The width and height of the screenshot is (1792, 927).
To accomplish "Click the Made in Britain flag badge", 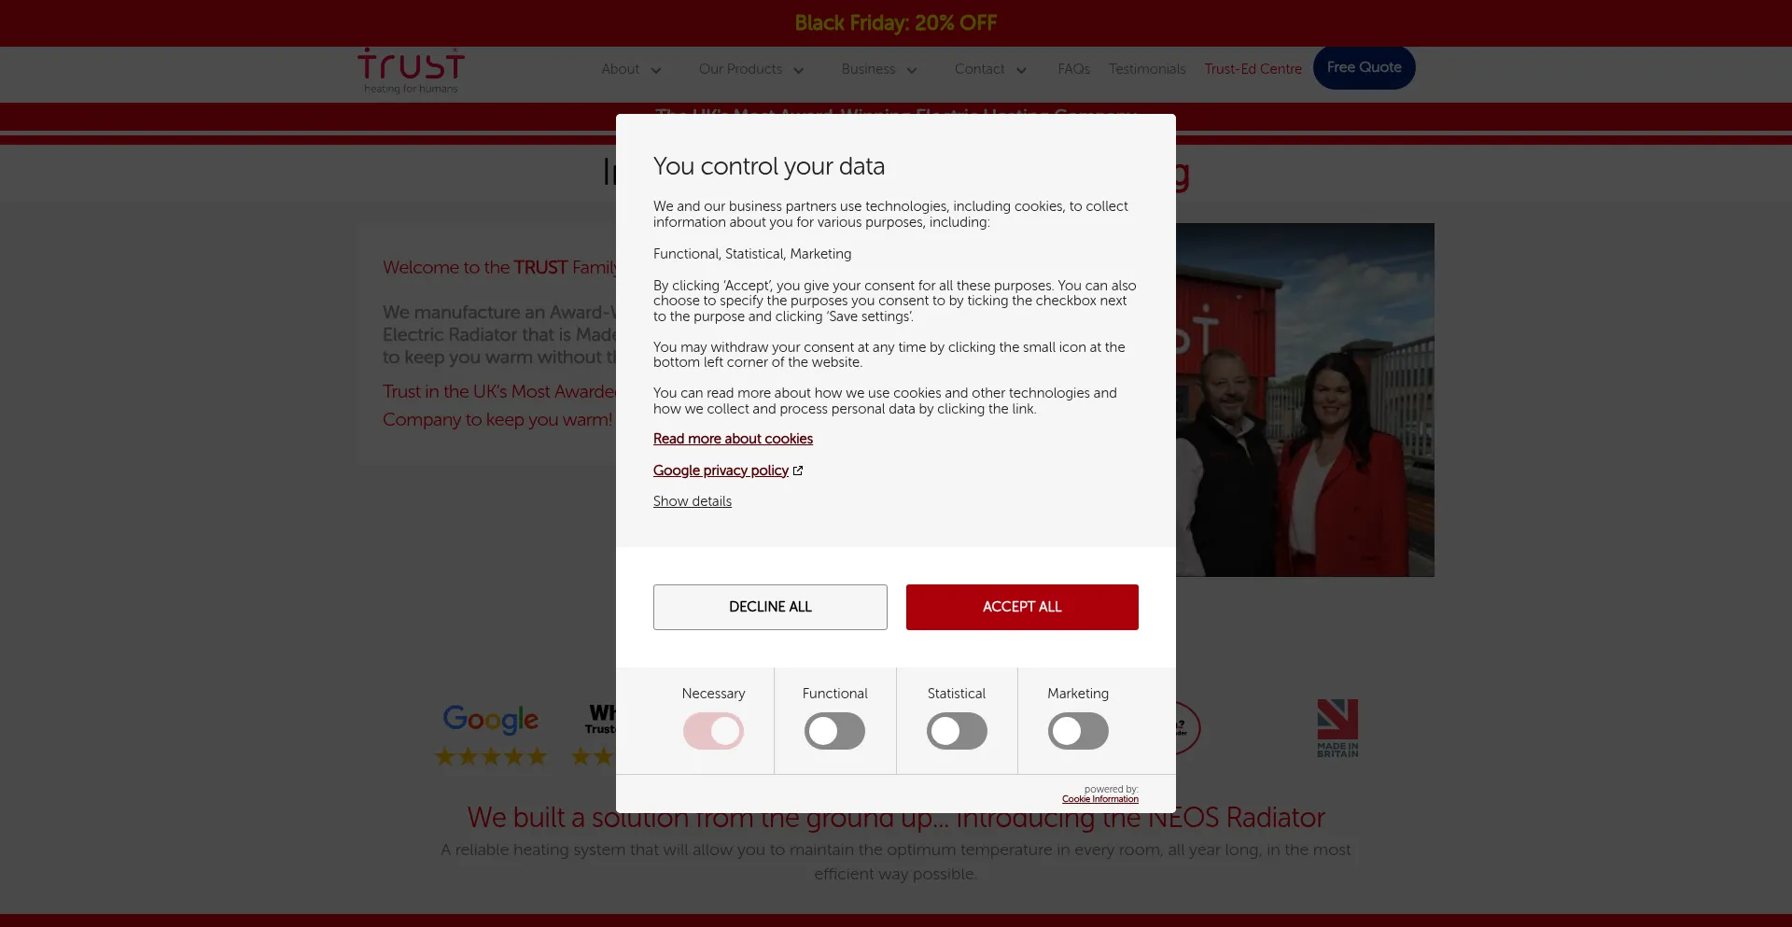I will point(1337,728).
